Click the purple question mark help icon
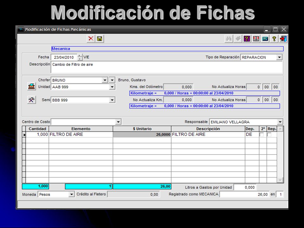304x228 pixels. tap(247, 39)
